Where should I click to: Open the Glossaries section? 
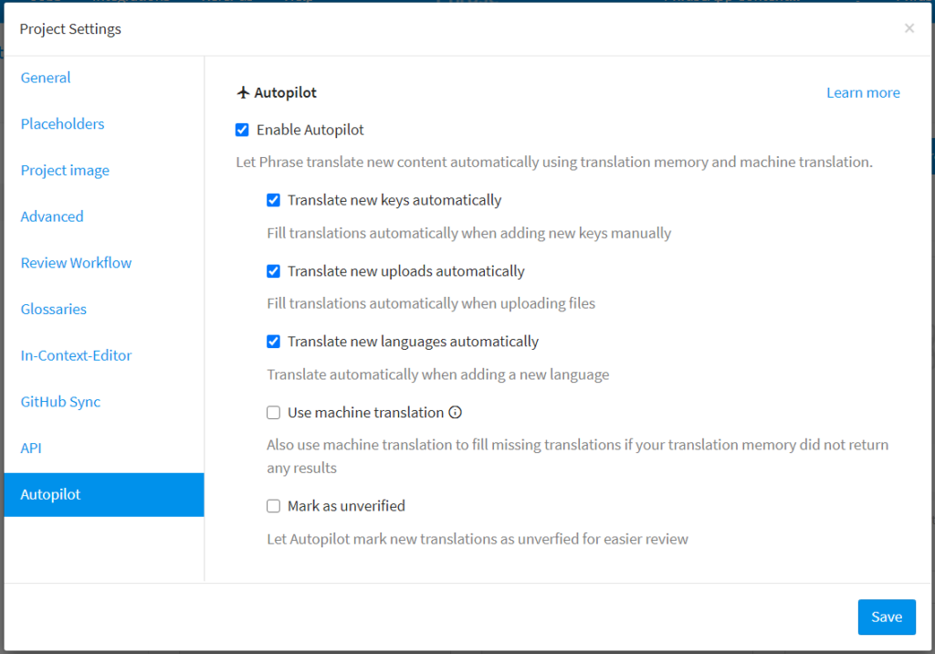coord(54,310)
